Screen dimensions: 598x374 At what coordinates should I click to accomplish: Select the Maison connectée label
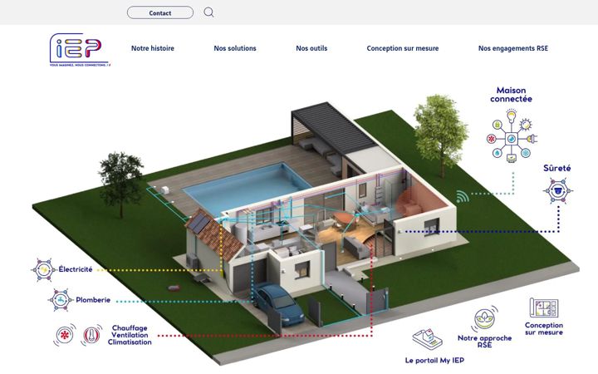tap(511, 95)
